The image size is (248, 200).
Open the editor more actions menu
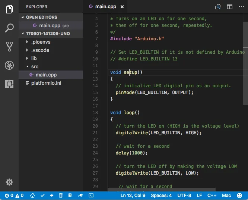tap(241, 7)
